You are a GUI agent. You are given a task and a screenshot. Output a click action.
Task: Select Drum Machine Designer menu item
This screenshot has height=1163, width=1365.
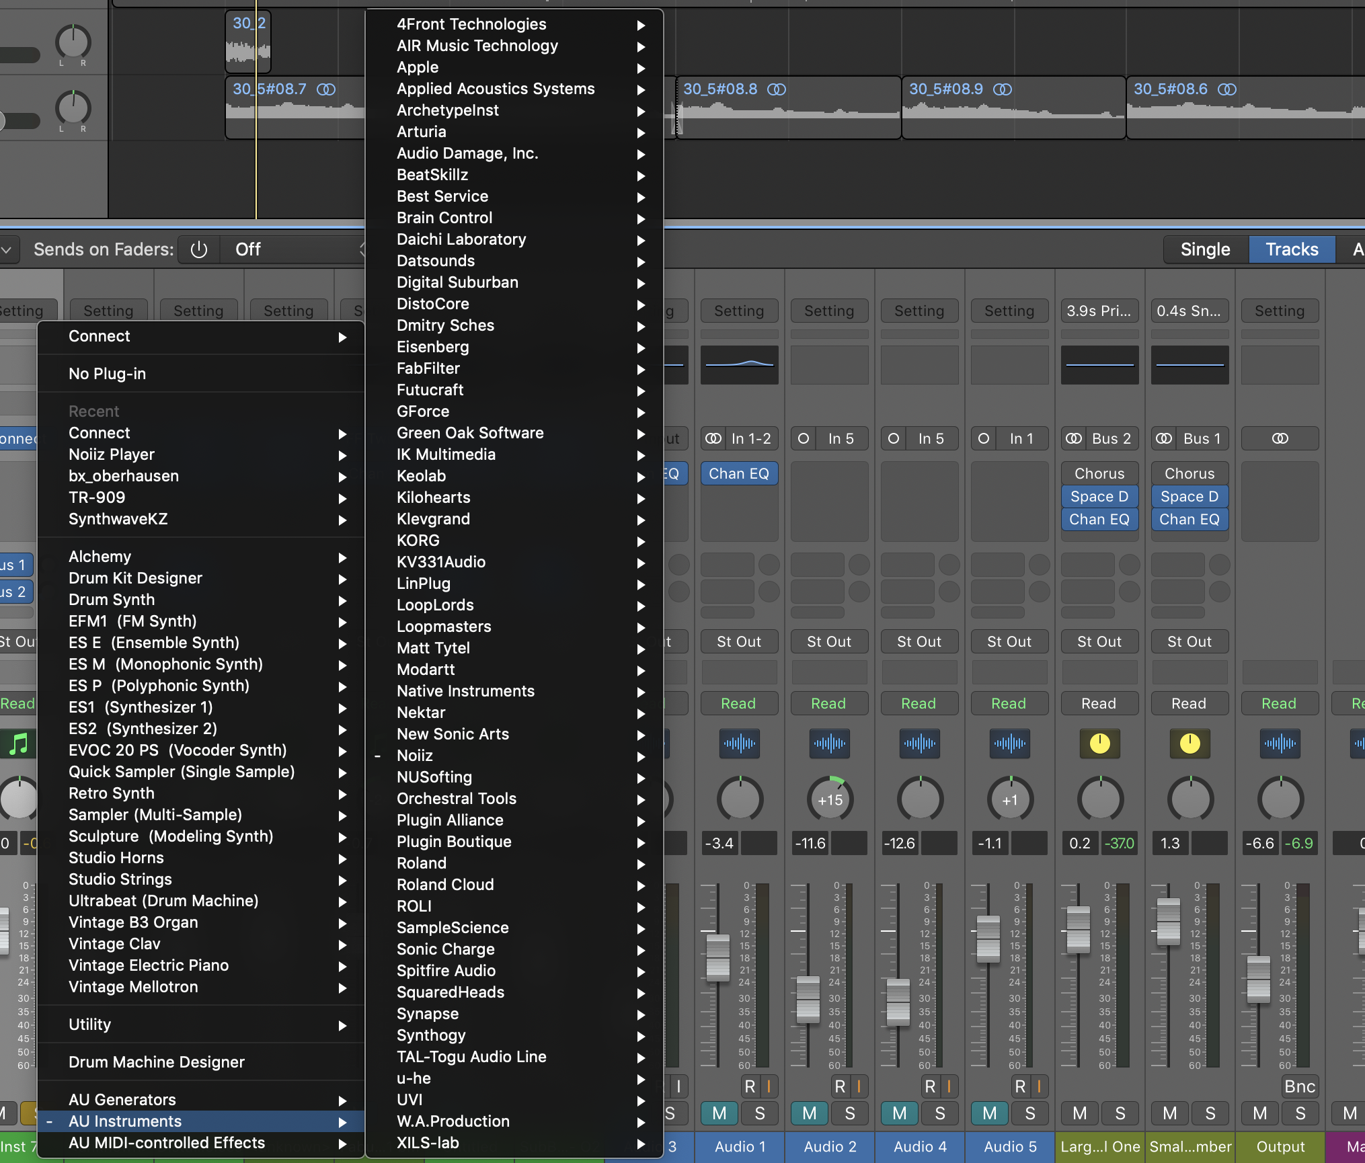pos(202,1063)
